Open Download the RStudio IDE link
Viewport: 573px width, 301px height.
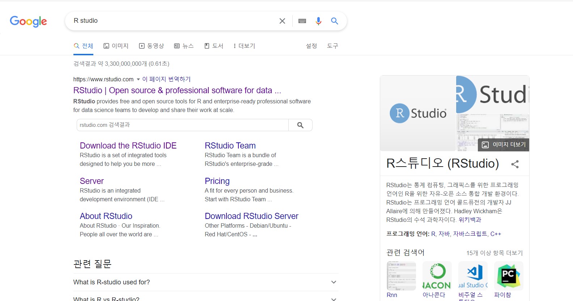128,146
